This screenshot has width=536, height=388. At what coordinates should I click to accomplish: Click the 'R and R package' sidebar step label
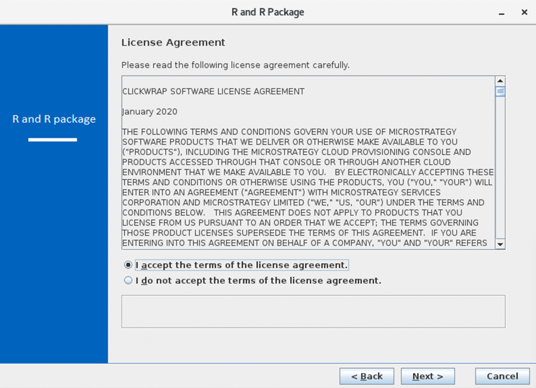point(54,119)
